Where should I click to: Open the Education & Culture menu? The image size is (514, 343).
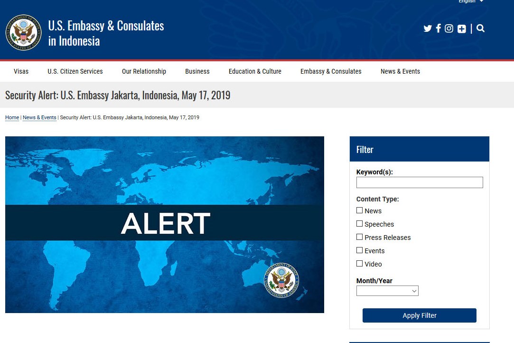(255, 71)
